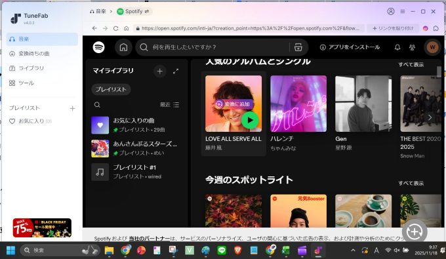The image size is (446, 259).
Task: Select 音楽 in TuneFab sidebar
Action: pos(42,39)
